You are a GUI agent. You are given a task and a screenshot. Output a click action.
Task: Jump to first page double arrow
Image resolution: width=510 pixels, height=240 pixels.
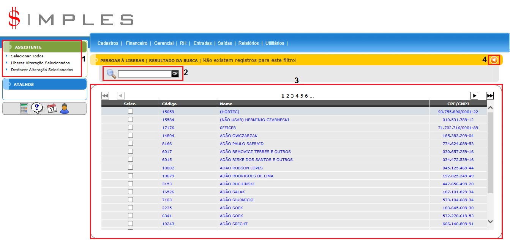(105, 96)
